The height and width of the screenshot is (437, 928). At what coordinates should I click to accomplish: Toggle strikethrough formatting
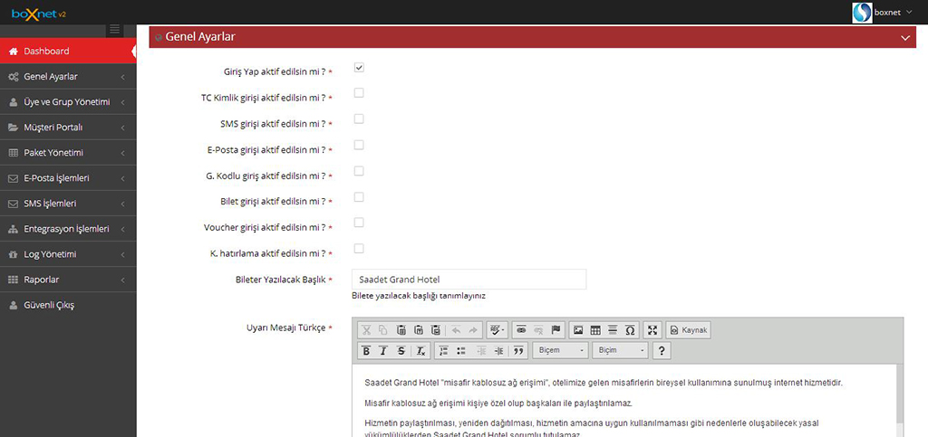click(401, 351)
